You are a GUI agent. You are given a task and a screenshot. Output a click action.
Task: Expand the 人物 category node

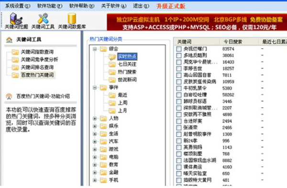coord(95,118)
